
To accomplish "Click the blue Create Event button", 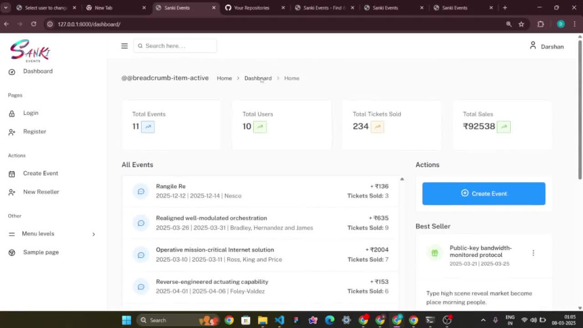I will tap(484, 193).
